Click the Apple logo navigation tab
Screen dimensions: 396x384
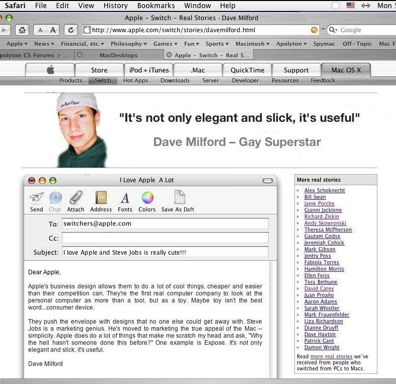[x=50, y=70]
